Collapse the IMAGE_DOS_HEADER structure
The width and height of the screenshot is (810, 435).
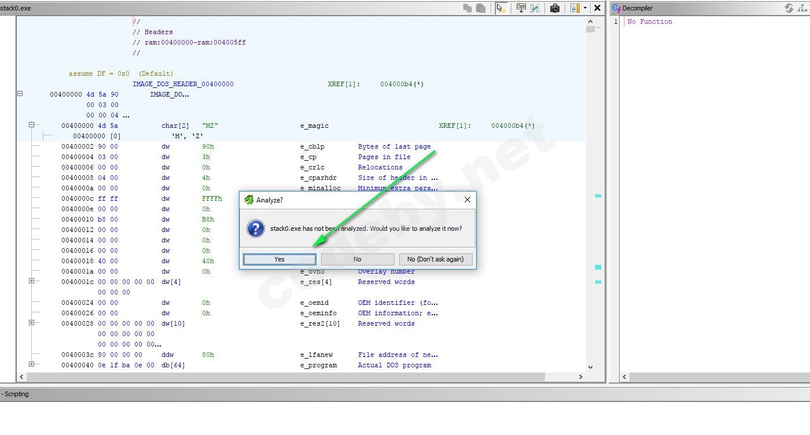[20, 93]
